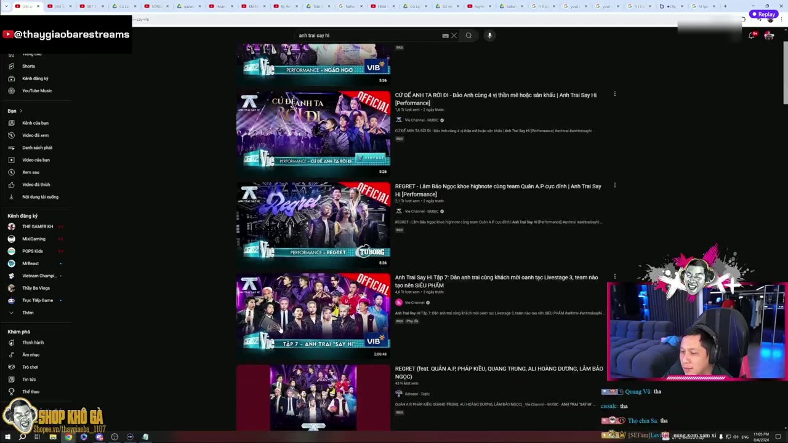This screenshot has height=443, width=788.
Task: Open Windows Start menu
Action: click(x=7, y=437)
